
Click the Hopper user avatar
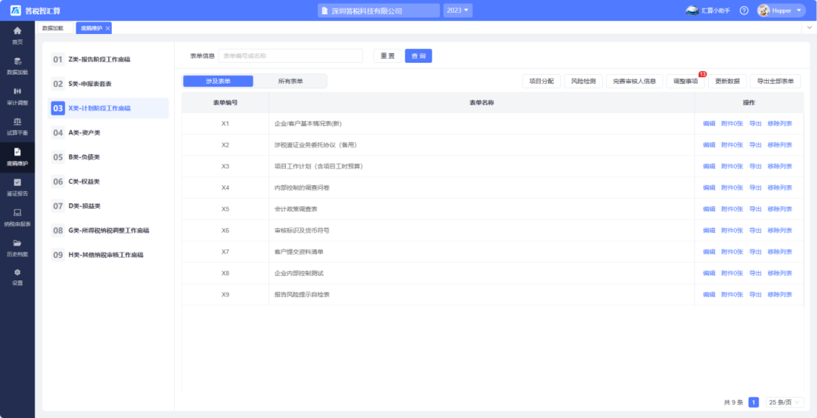pyautogui.click(x=764, y=11)
